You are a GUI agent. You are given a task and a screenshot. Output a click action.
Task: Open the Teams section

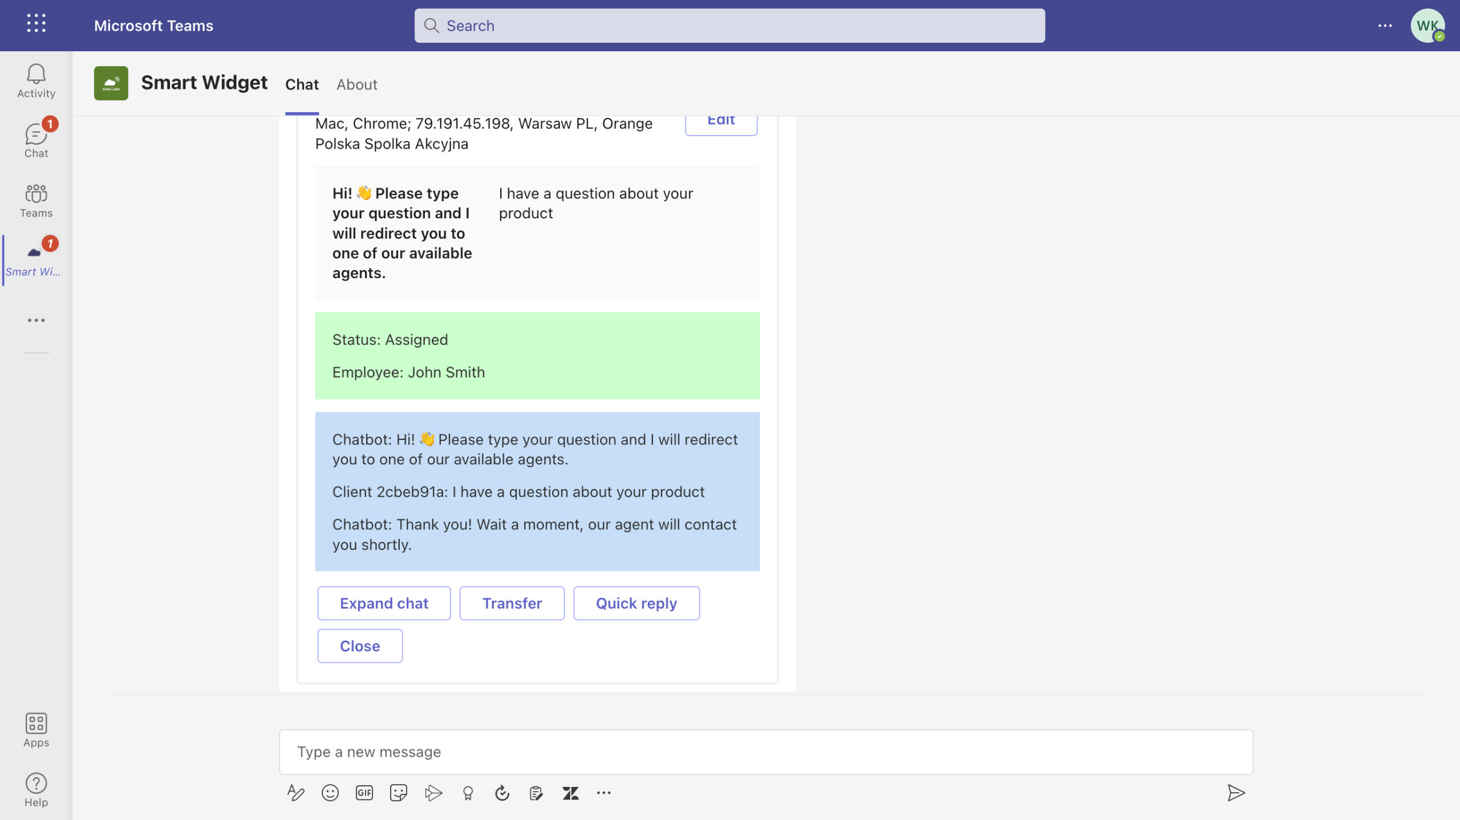coord(36,201)
